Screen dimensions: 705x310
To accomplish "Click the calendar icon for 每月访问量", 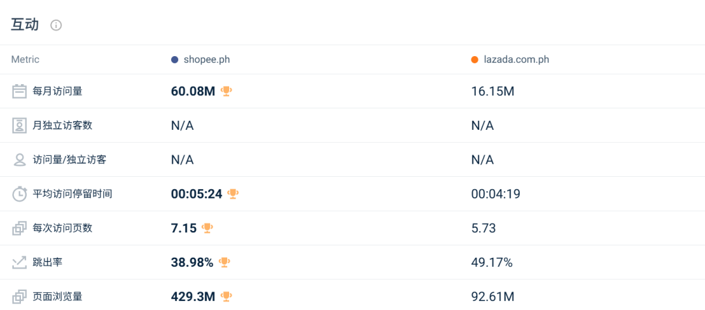I will point(20,91).
